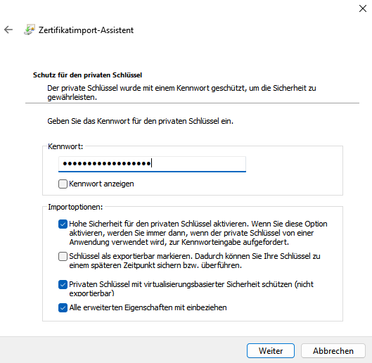Screen dimensions: 372x363
Task: Cancel the wizard via Abbrechen
Action: (333, 350)
